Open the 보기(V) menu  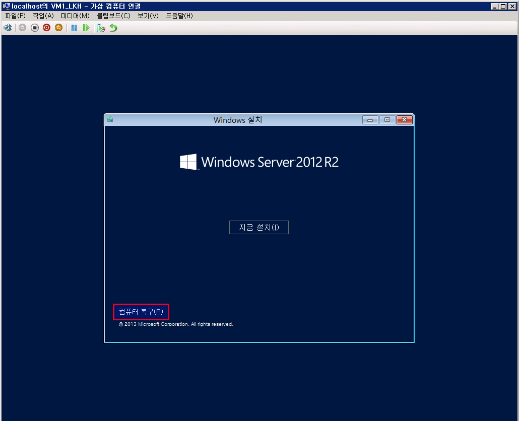(148, 16)
